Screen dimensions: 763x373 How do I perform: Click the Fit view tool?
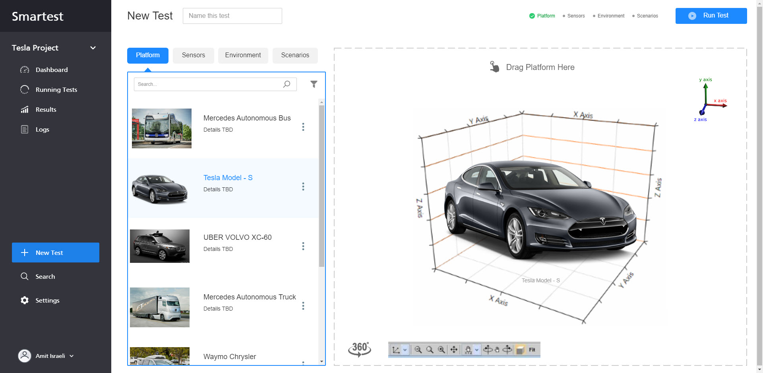click(x=532, y=350)
